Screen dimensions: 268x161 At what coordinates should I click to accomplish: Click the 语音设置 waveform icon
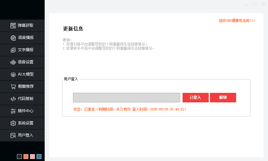pyautogui.click(x=13, y=62)
